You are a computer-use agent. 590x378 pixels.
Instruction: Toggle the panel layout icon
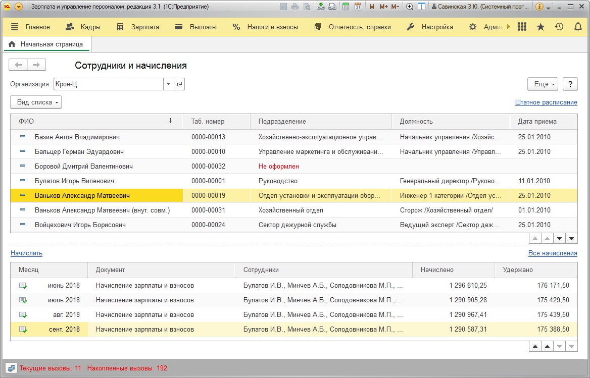click(422, 7)
